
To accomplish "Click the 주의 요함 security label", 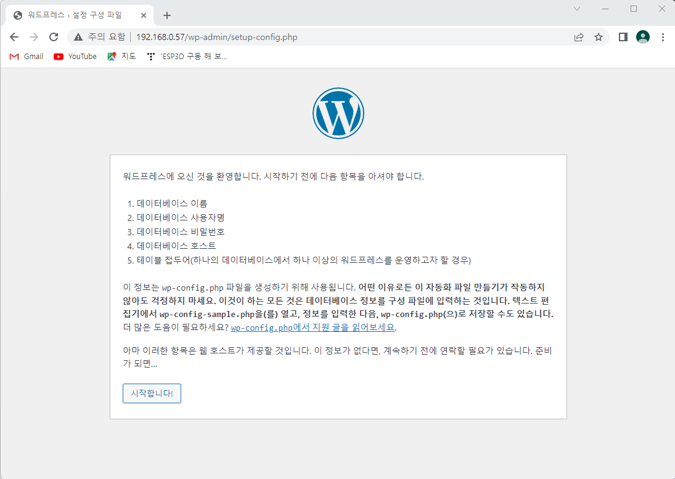I will click(x=107, y=37).
